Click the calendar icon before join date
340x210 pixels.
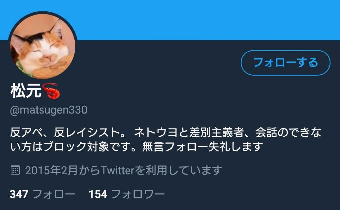[x=15, y=170]
